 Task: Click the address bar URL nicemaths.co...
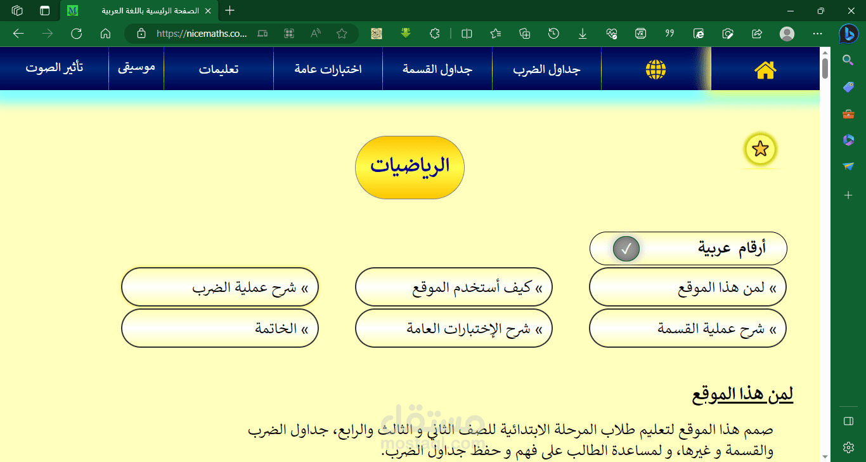tap(202, 34)
